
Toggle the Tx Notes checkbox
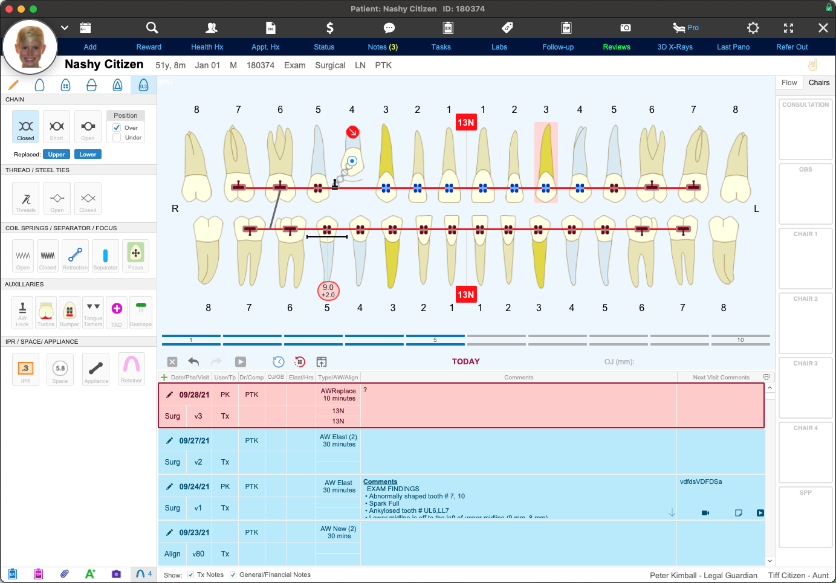191,575
